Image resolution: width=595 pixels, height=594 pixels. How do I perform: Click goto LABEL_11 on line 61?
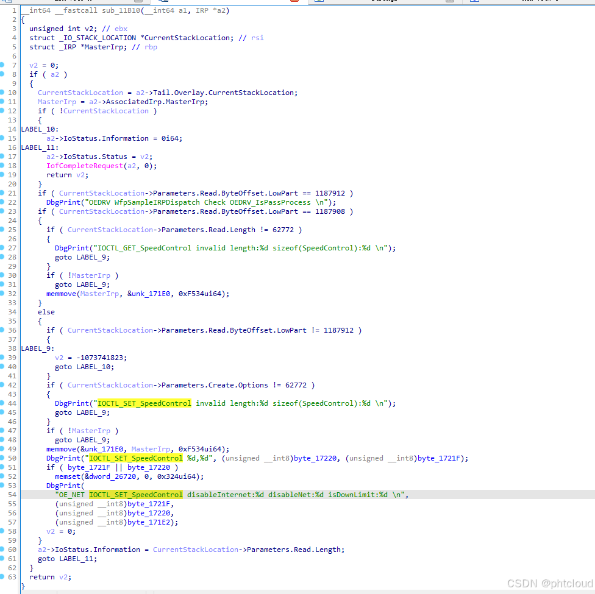point(67,559)
